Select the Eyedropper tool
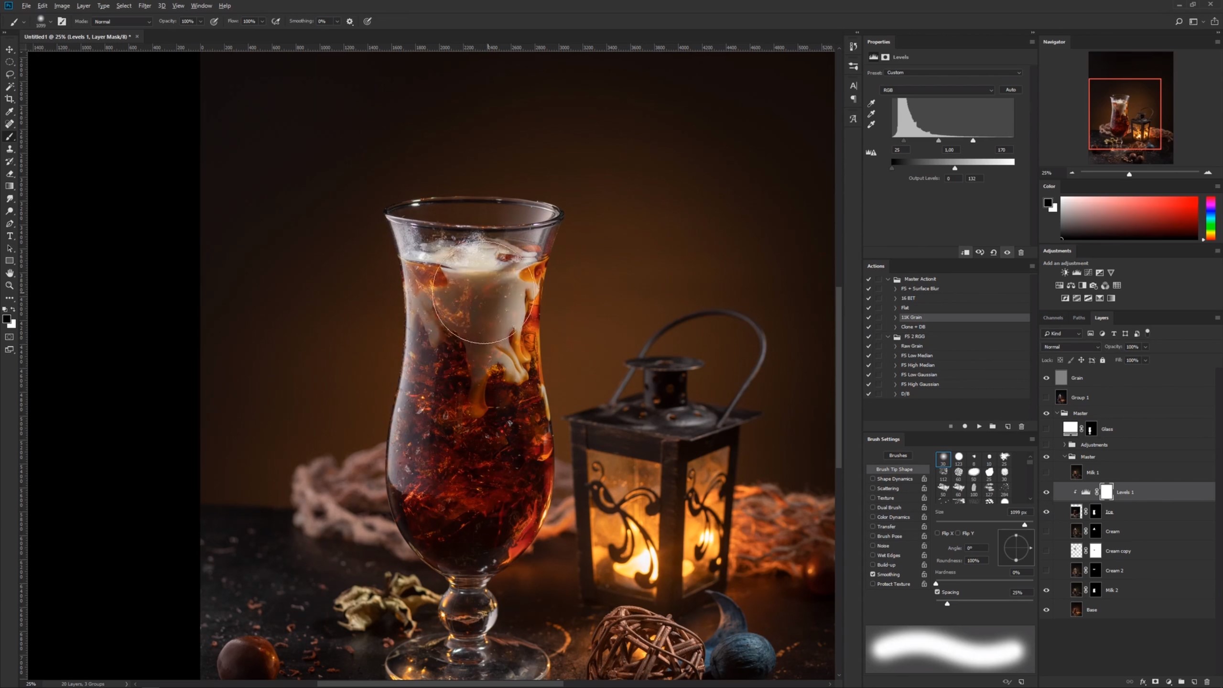 tap(9, 111)
